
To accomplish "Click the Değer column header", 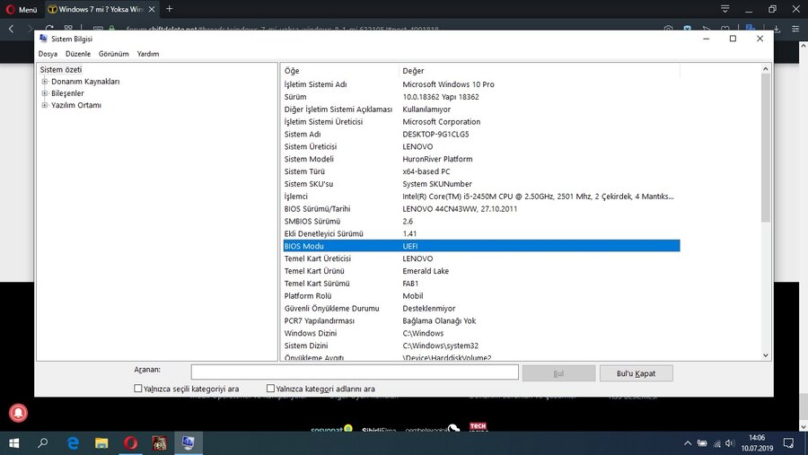I will pyautogui.click(x=539, y=71).
